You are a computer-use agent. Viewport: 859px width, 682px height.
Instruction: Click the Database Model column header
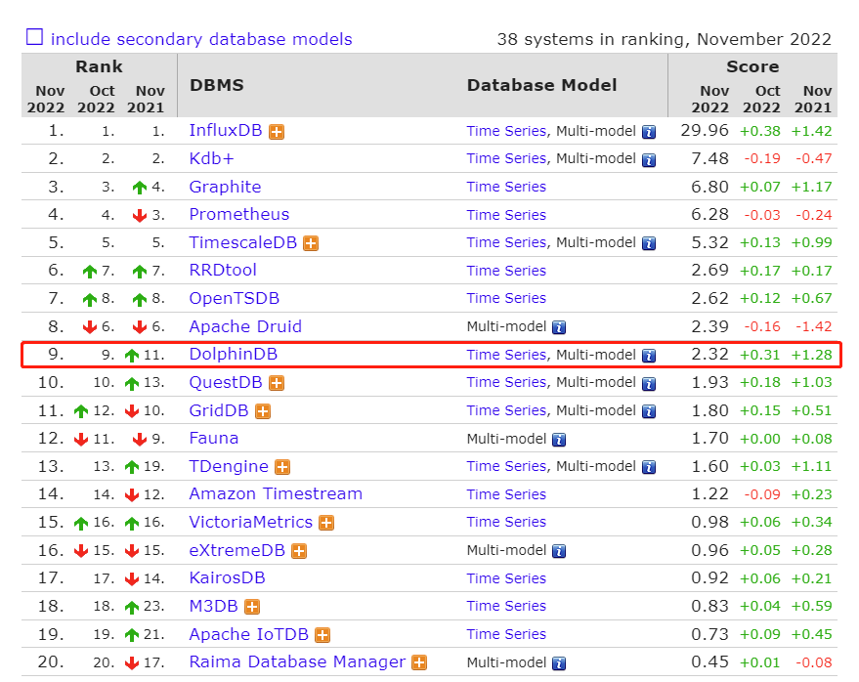point(541,85)
